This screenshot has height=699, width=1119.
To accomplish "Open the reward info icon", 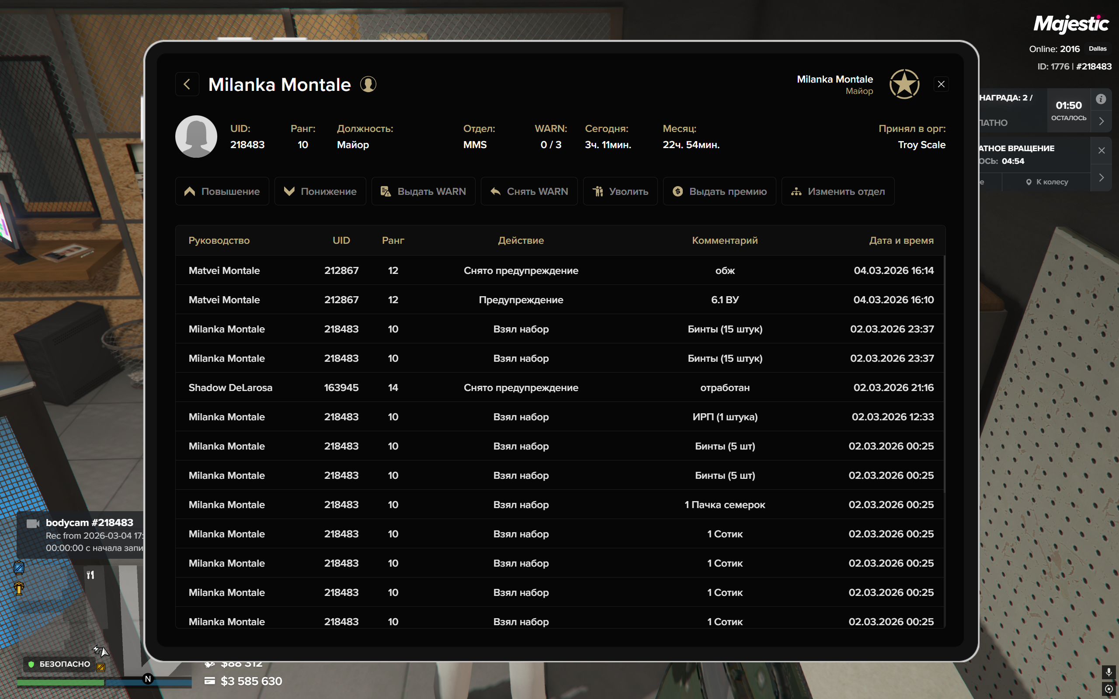I will (1101, 99).
